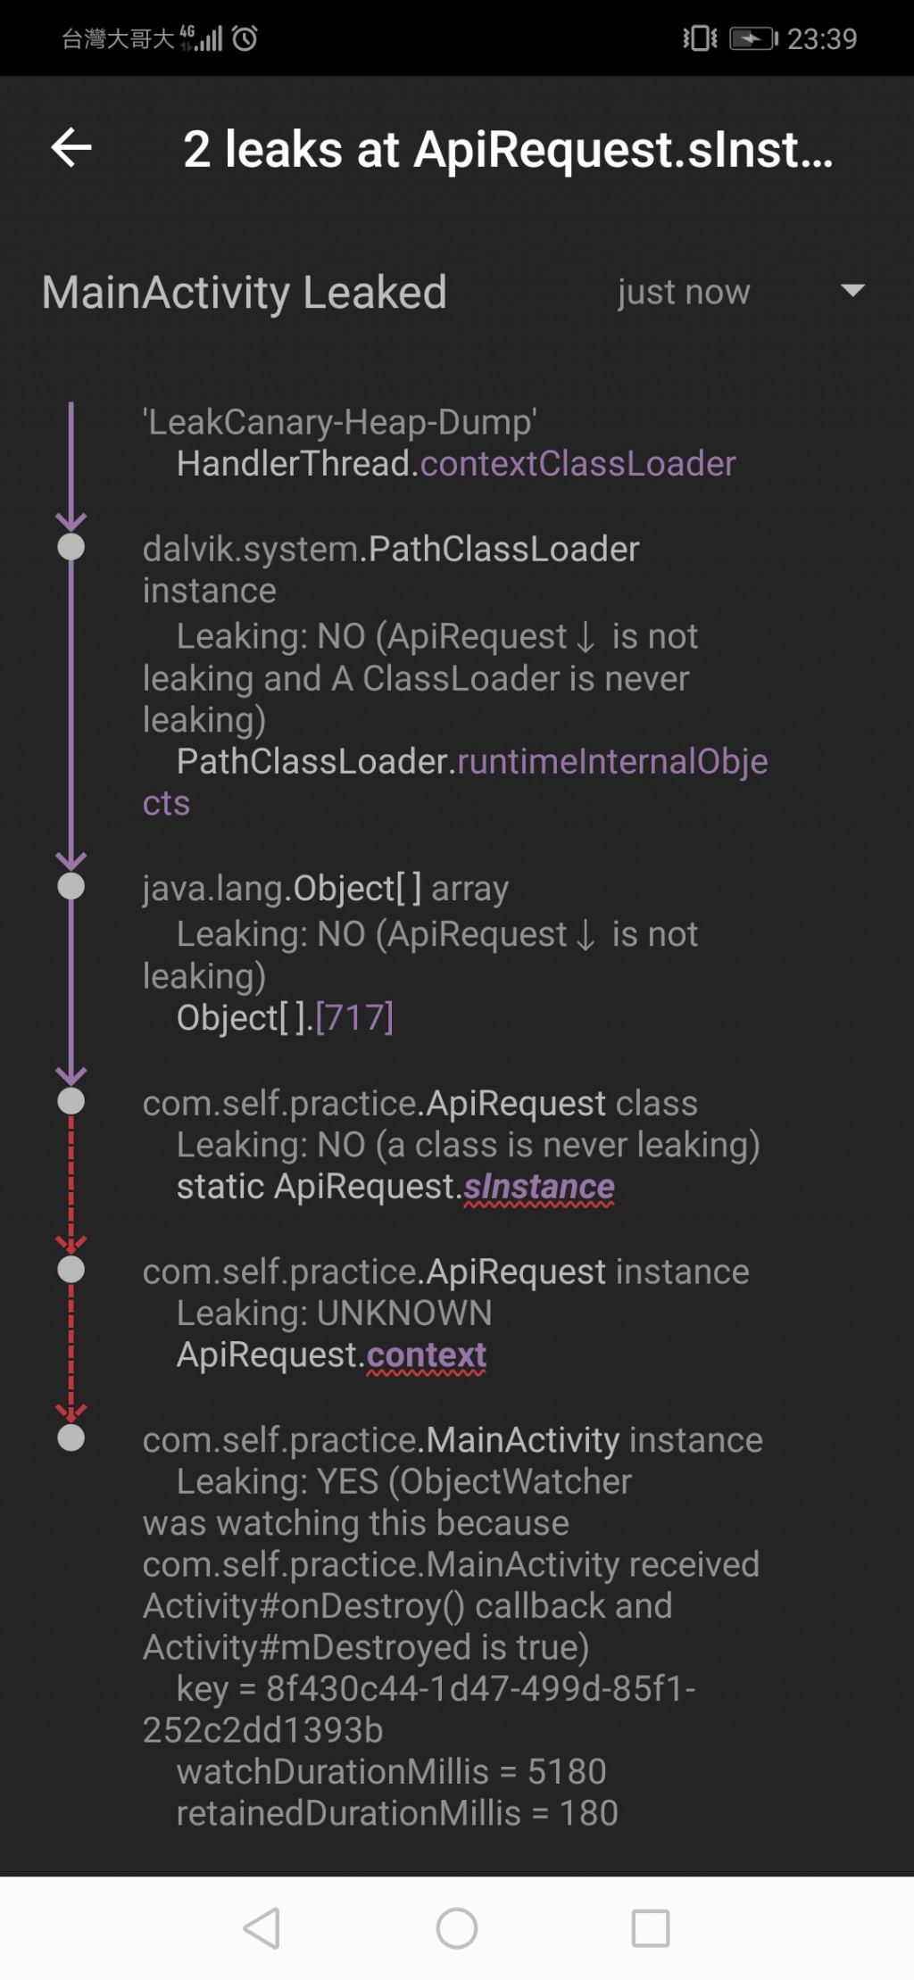Tap the '2 leaks at ApiRequest' title
This screenshot has width=914, height=1980.
(508, 149)
